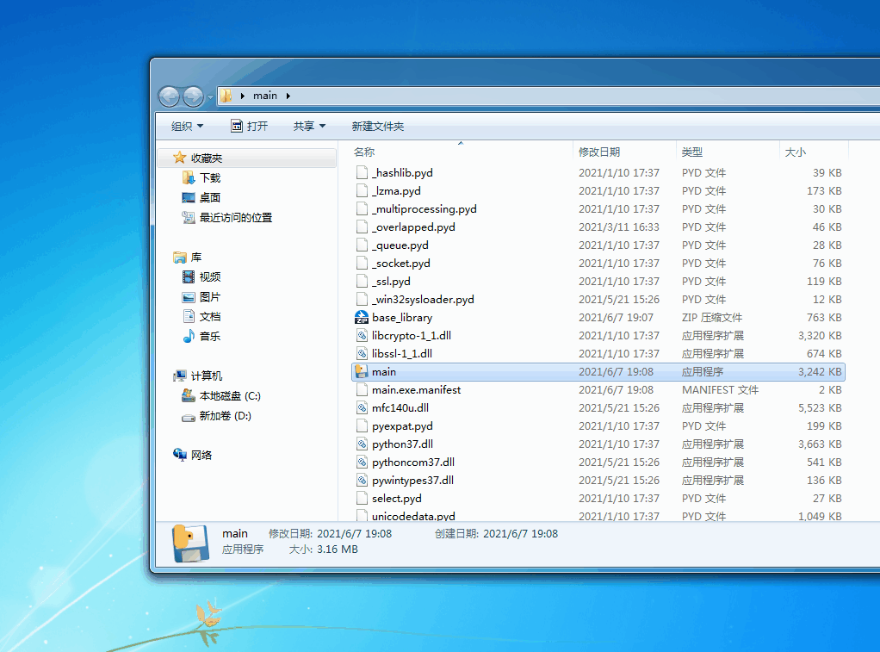Screen dimensions: 880x652
Task: Select the 网络 network icon
Action: [180, 455]
